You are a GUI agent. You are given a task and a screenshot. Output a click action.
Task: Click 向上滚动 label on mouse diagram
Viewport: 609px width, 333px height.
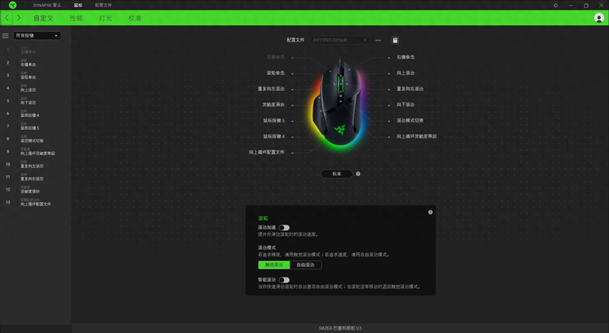pyautogui.click(x=406, y=73)
